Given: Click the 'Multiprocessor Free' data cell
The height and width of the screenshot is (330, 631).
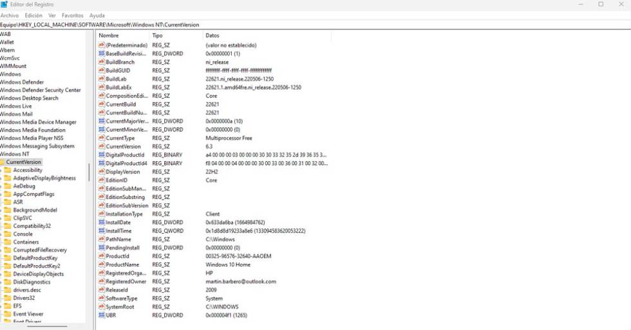Looking at the screenshot, I should tap(229, 138).
